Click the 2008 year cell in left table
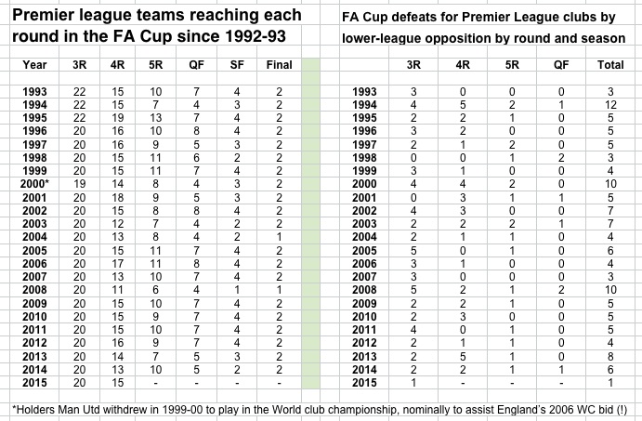Viewport: 642px width, 421px height. coord(34,290)
